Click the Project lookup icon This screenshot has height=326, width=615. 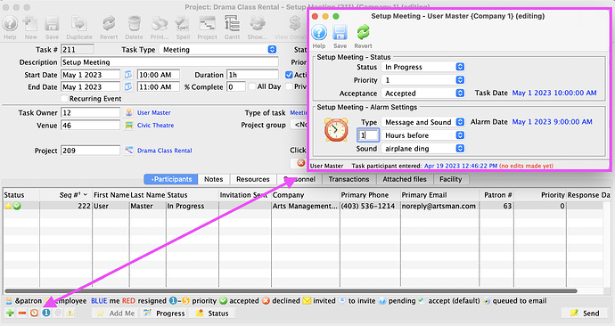pos(128,151)
